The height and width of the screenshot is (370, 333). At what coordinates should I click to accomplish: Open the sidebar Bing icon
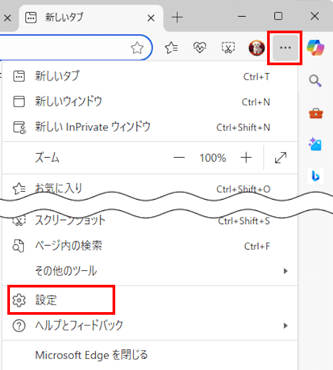pos(316,176)
